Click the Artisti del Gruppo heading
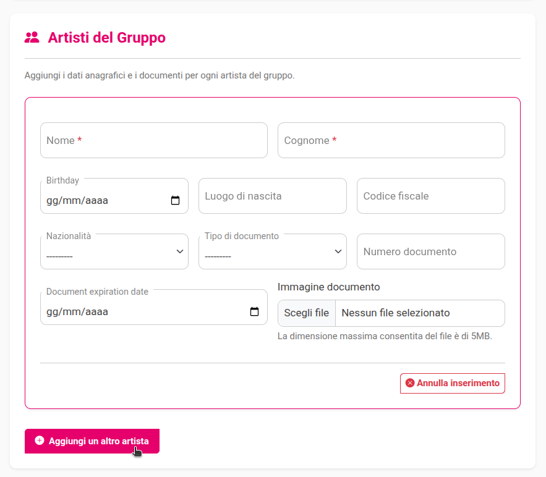546x477 pixels. (x=106, y=38)
